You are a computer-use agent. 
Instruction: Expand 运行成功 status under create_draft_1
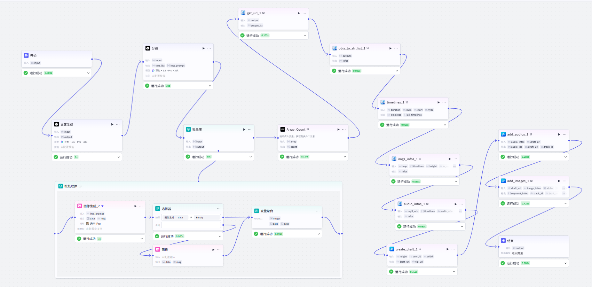coord(454,272)
